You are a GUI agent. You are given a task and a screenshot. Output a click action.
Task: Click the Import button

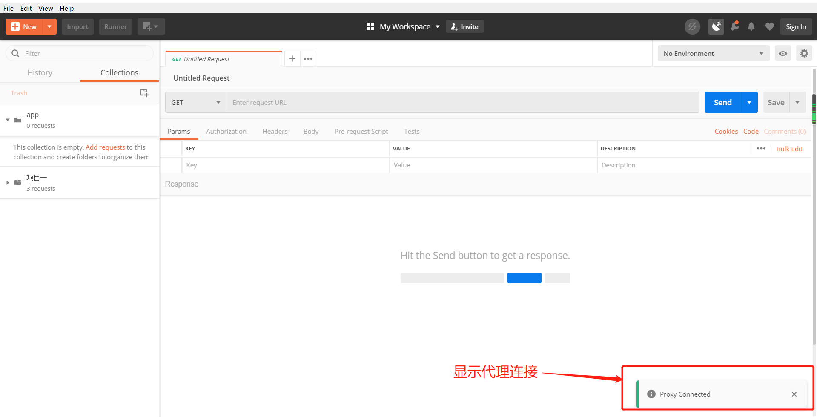[77, 27]
